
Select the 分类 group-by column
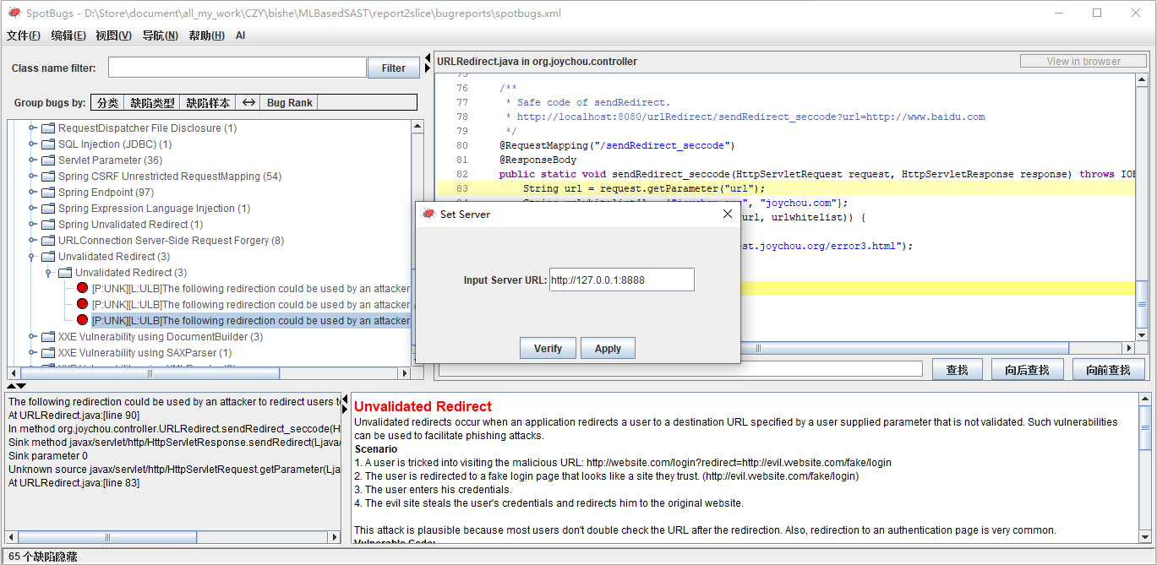point(107,103)
